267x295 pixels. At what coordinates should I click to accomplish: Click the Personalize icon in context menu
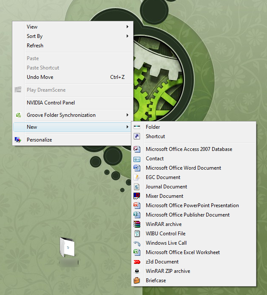tap(18, 140)
